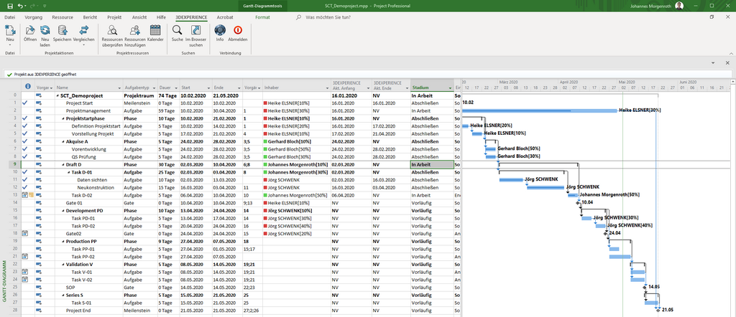
Task: Collapse the SCT_Demoproject summary task
Action: (x=57, y=95)
